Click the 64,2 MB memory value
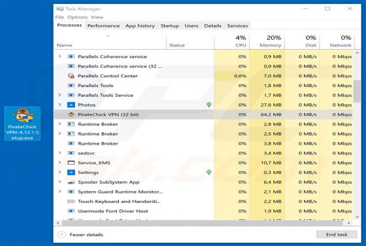Viewport: 366px width, 246px height. tap(271, 114)
